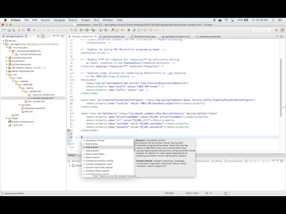Click the Docker whale menu bar icon
This screenshot has width=286, height=214.
point(220,20)
